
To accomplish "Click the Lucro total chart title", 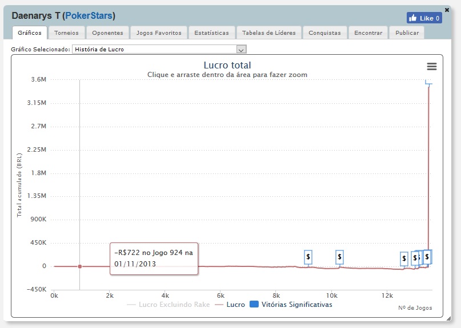I will tap(227, 65).
